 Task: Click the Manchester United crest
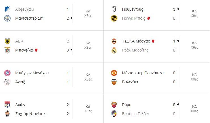114,73
